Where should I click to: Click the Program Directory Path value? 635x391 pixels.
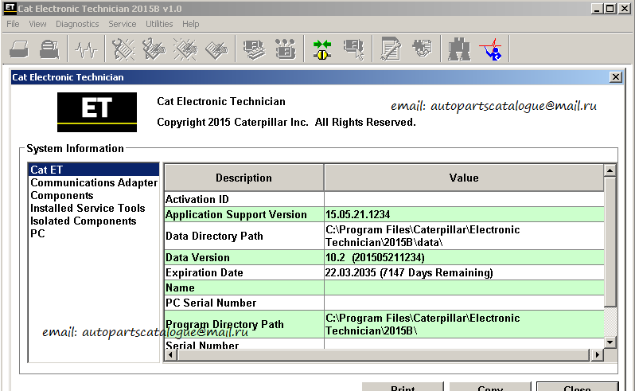click(x=423, y=324)
